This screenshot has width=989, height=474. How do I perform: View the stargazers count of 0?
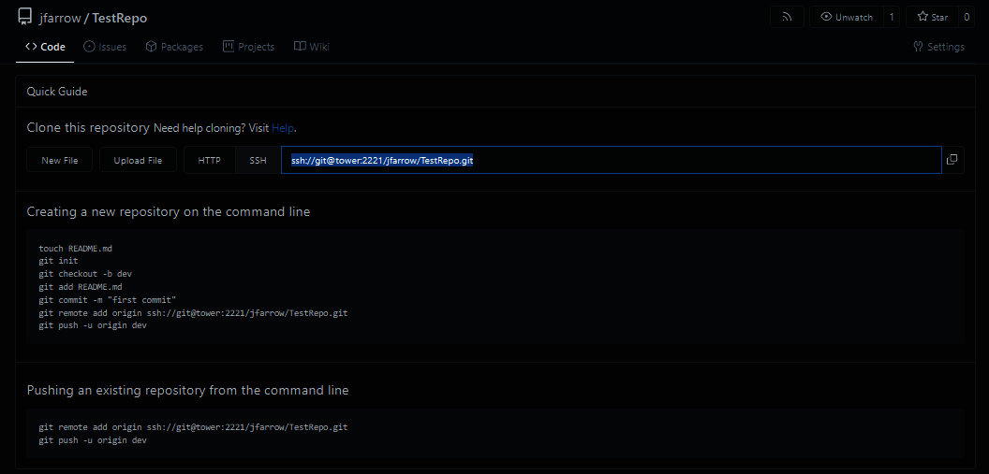click(967, 17)
